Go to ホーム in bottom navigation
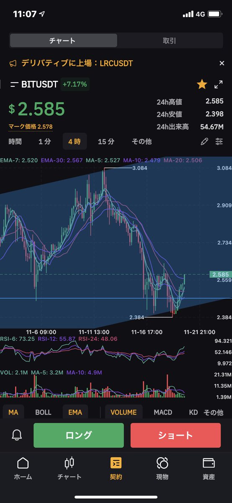232x503 pixels. [x=23, y=468]
